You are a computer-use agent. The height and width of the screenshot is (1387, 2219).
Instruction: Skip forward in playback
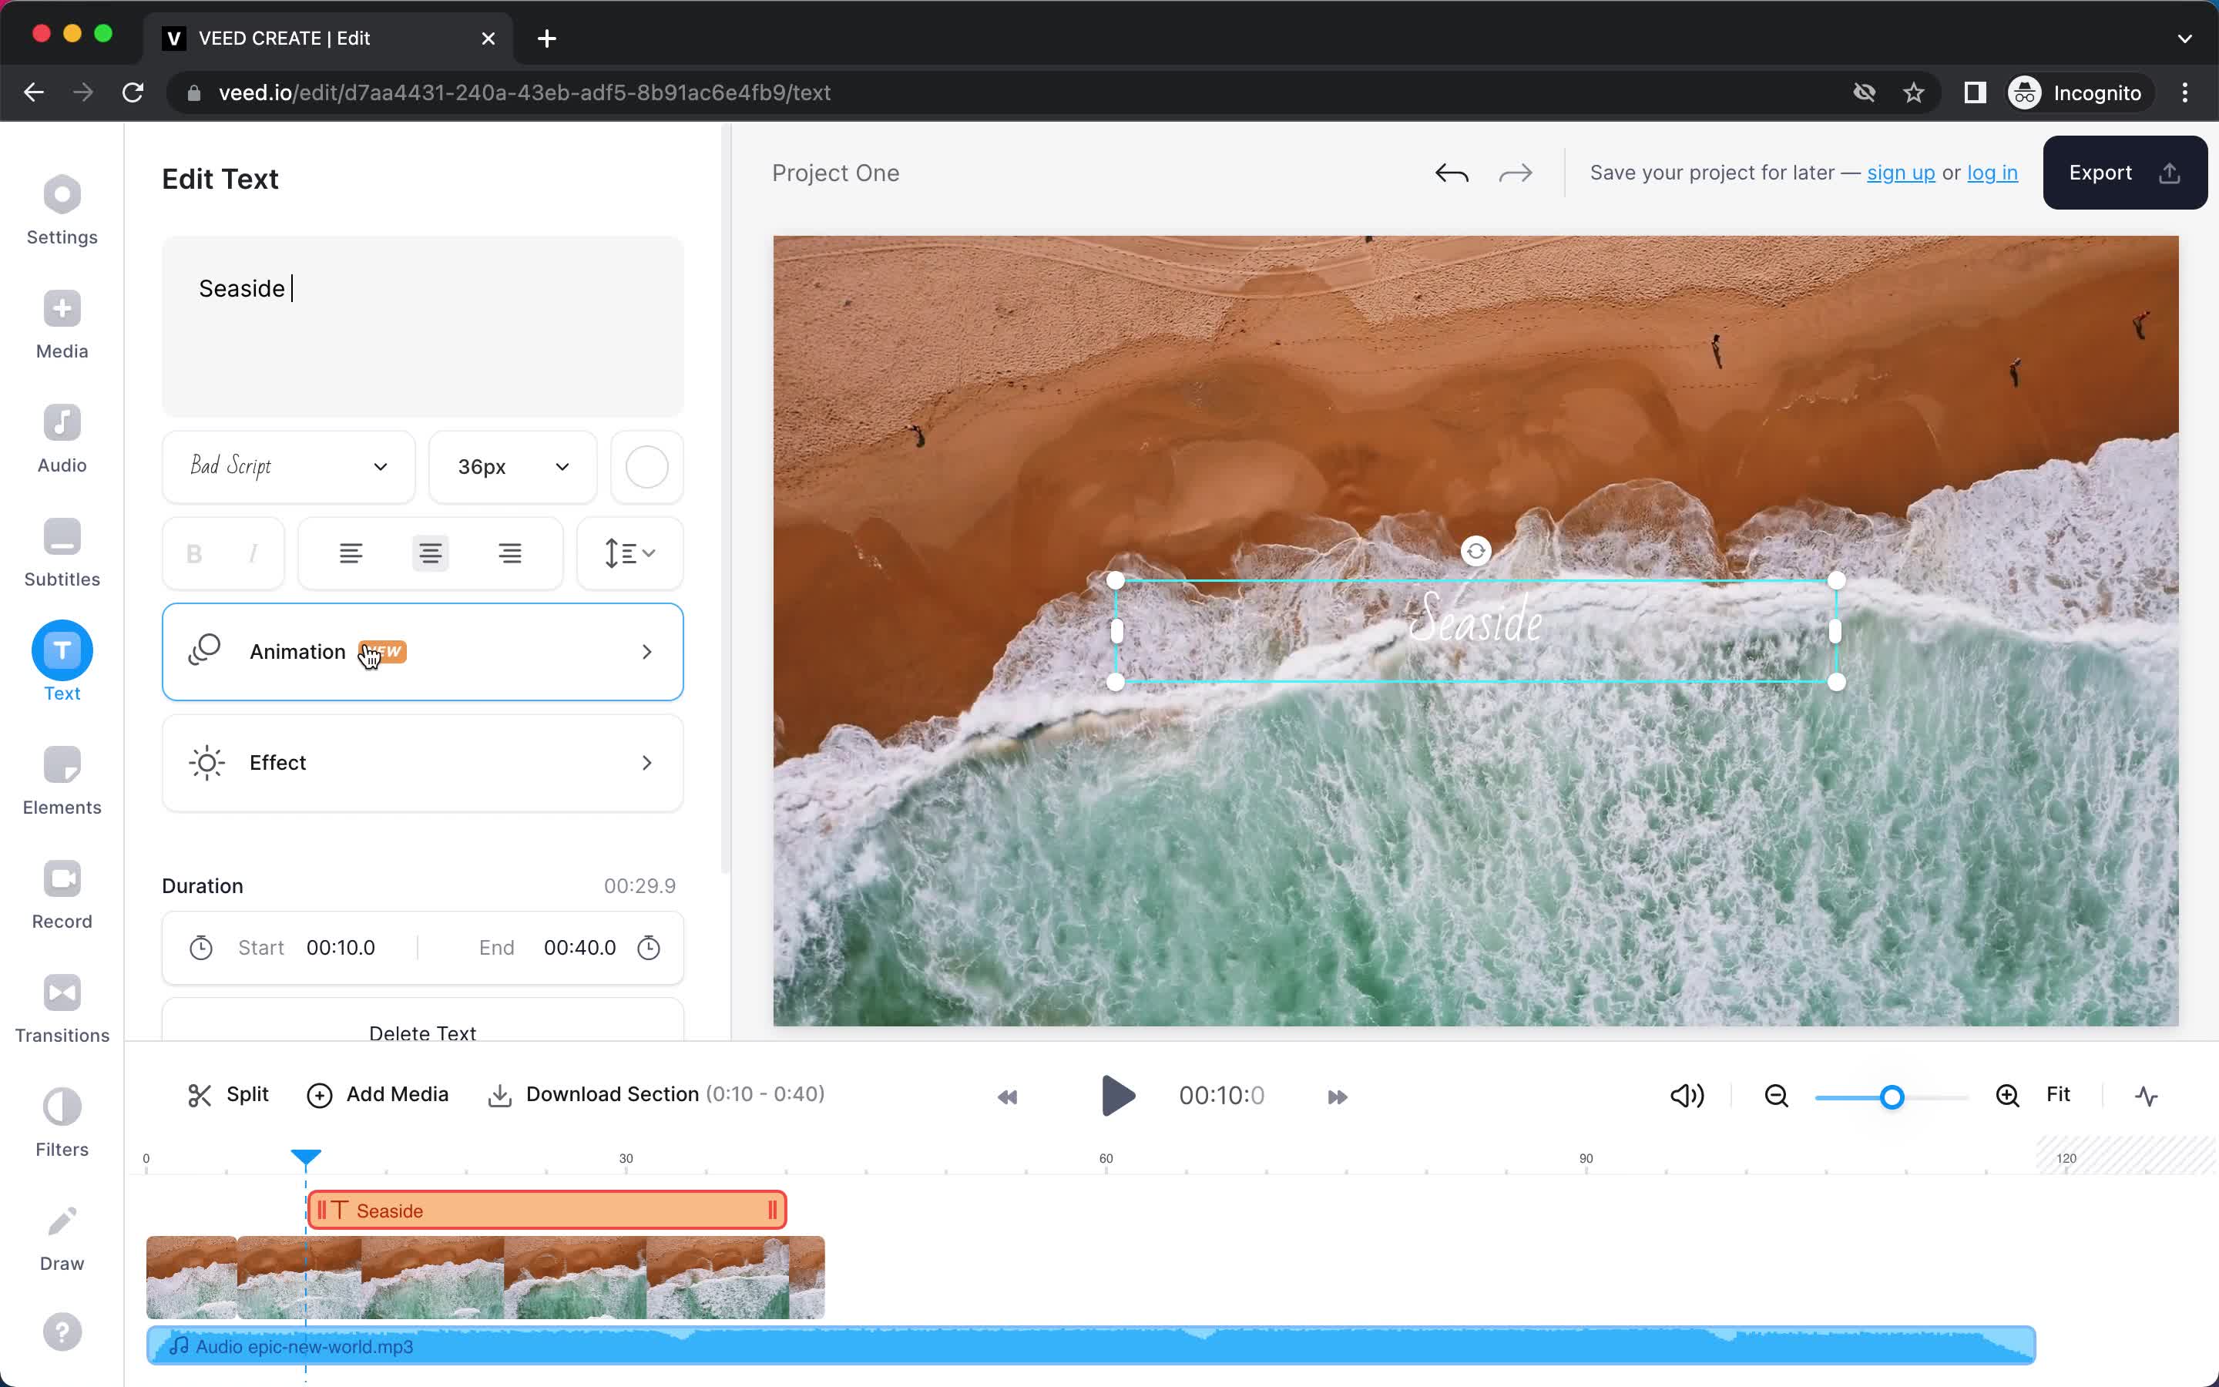[x=1337, y=1097]
